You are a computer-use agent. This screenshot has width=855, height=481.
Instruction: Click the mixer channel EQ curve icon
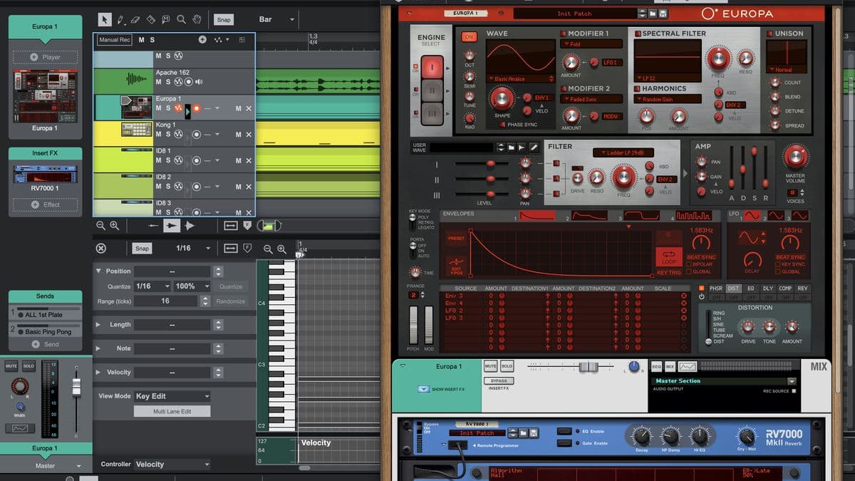(19, 428)
